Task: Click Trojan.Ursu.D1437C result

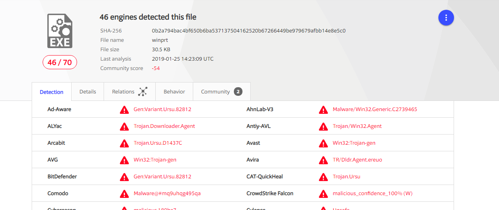Action: pos(158,143)
